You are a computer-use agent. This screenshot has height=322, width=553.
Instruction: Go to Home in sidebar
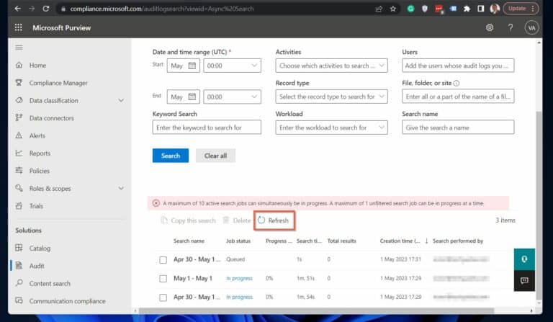(37, 66)
